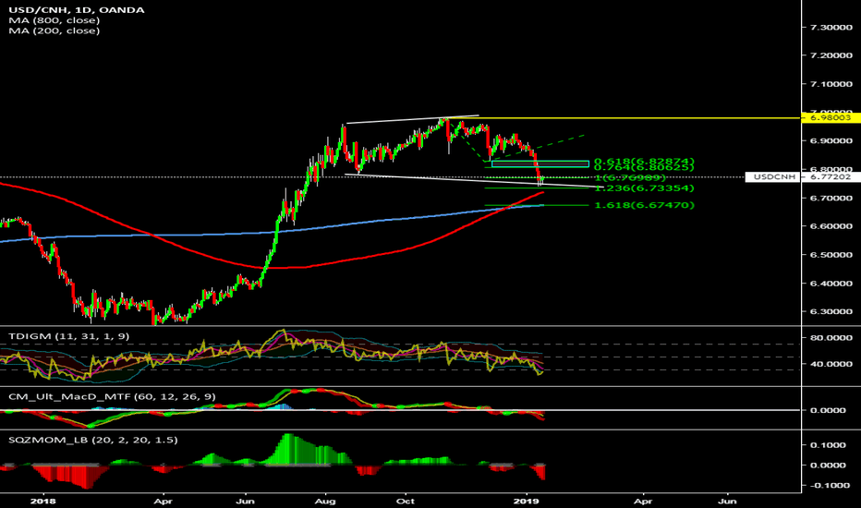Click the 0.618(6.82874) Fibonacci level label
861x508 pixels.
click(x=644, y=162)
